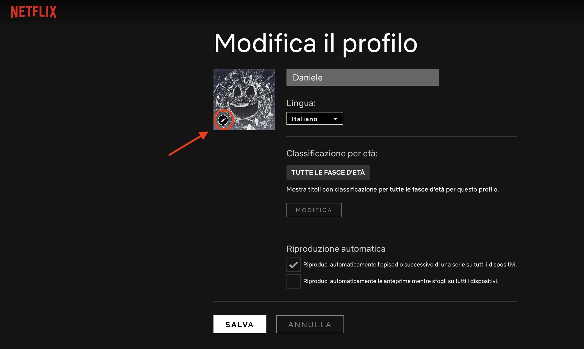Click the next-episode autoplay label text

[410, 265]
